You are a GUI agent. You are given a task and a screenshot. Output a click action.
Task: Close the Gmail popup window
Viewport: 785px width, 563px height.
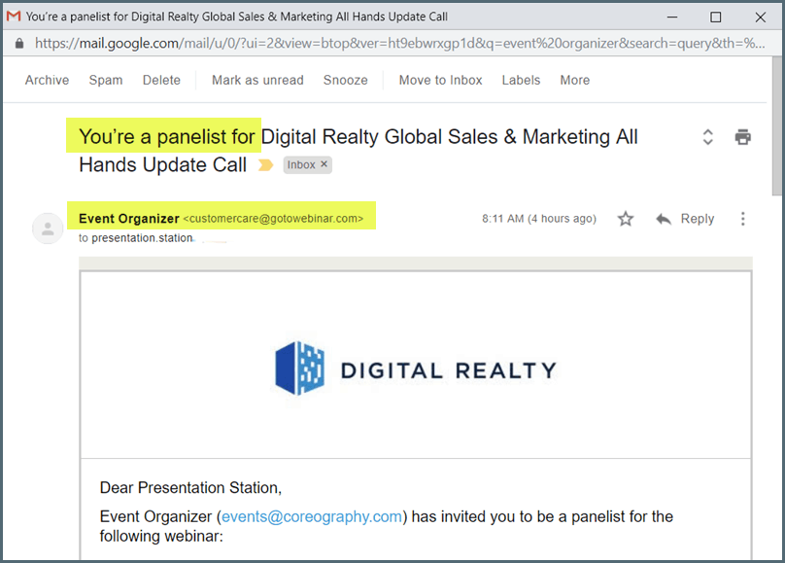click(x=760, y=18)
